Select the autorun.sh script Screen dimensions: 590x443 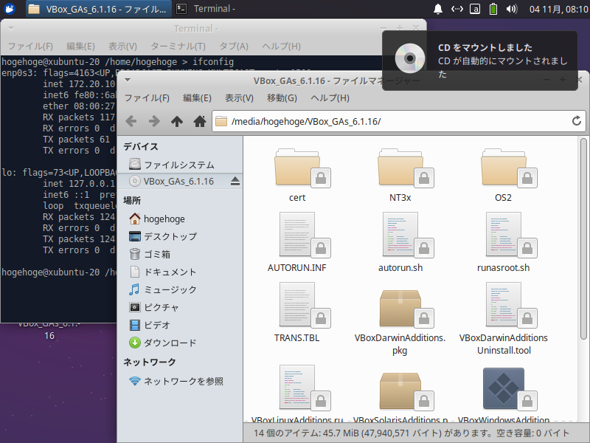400,243
